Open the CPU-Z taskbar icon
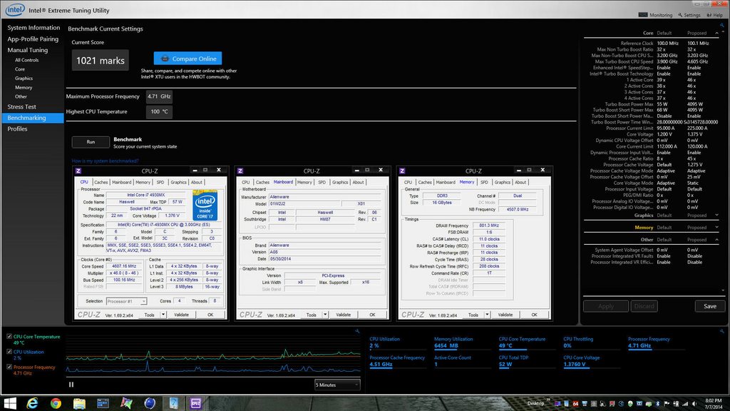 pyautogui.click(x=196, y=404)
